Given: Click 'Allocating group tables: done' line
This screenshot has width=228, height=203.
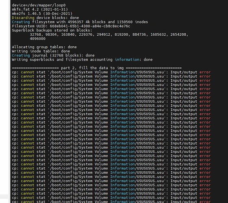Looking at the screenshot, I should 44,47.
